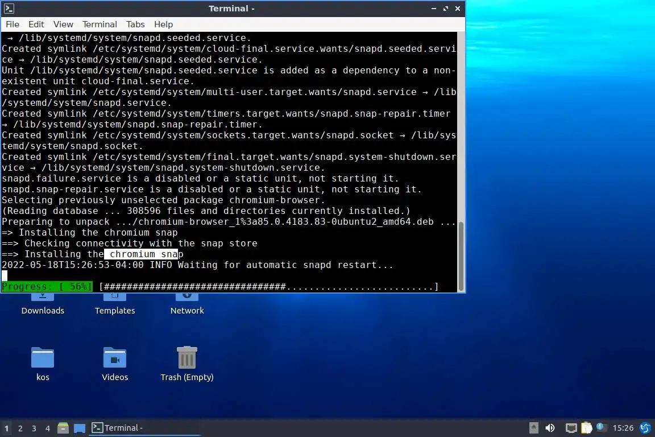The image size is (655, 437).
Task: Open the update notification tray icon
Action: (x=600, y=427)
